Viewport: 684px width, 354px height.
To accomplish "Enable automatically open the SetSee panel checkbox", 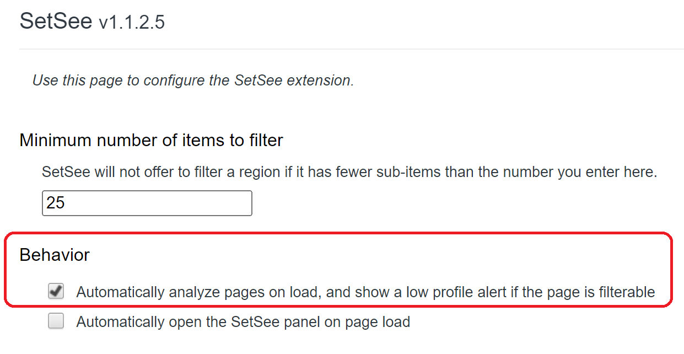I will [x=56, y=321].
